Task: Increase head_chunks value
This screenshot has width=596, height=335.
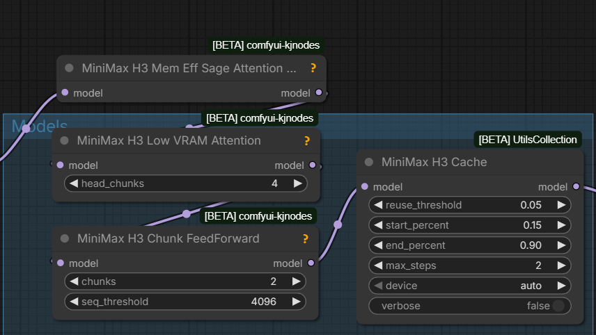Action: coord(297,183)
